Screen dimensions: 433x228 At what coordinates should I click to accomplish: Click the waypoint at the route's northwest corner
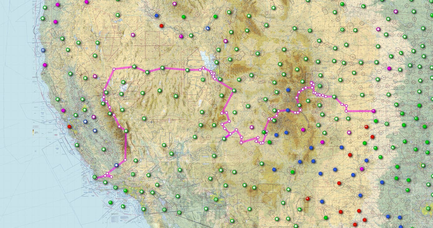[x=114, y=69]
